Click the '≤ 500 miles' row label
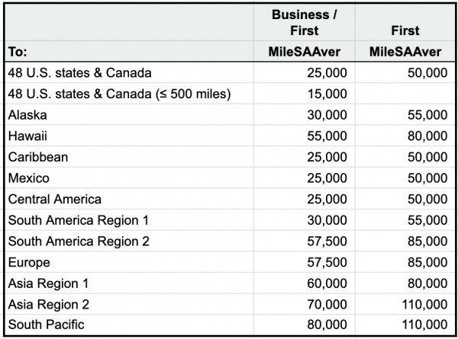This screenshot has height=339, width=458. coord(118,94)
